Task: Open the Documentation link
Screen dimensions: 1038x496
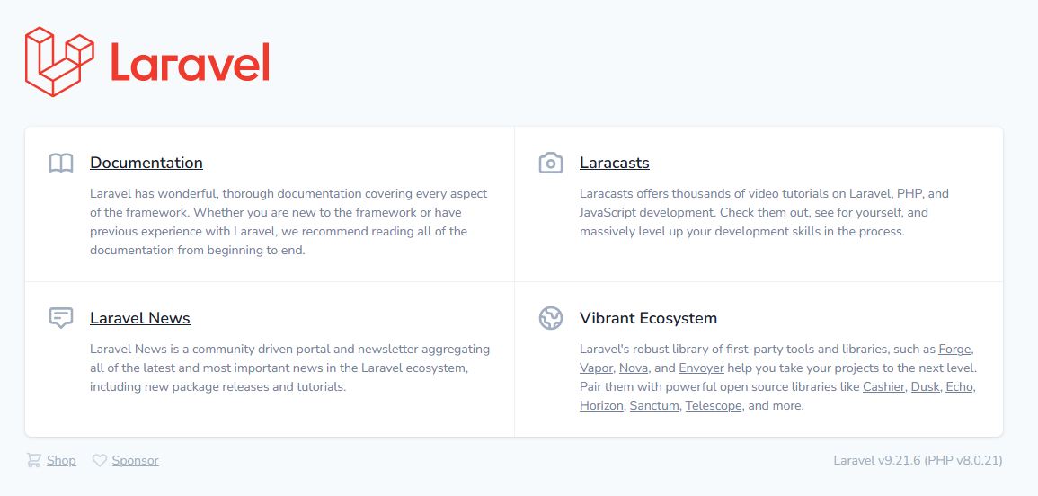Action: [146, 163]
